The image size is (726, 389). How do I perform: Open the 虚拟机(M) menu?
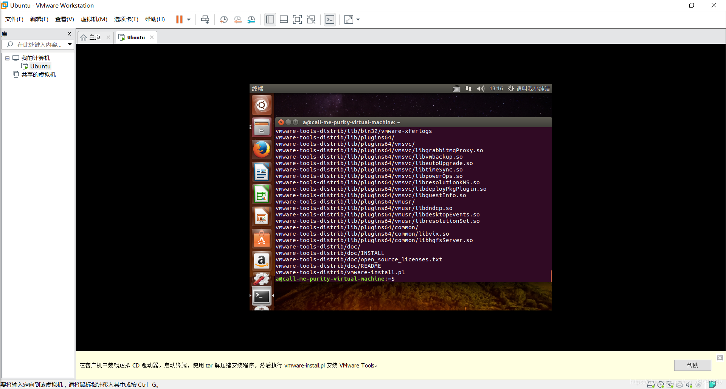coord(94,19)
